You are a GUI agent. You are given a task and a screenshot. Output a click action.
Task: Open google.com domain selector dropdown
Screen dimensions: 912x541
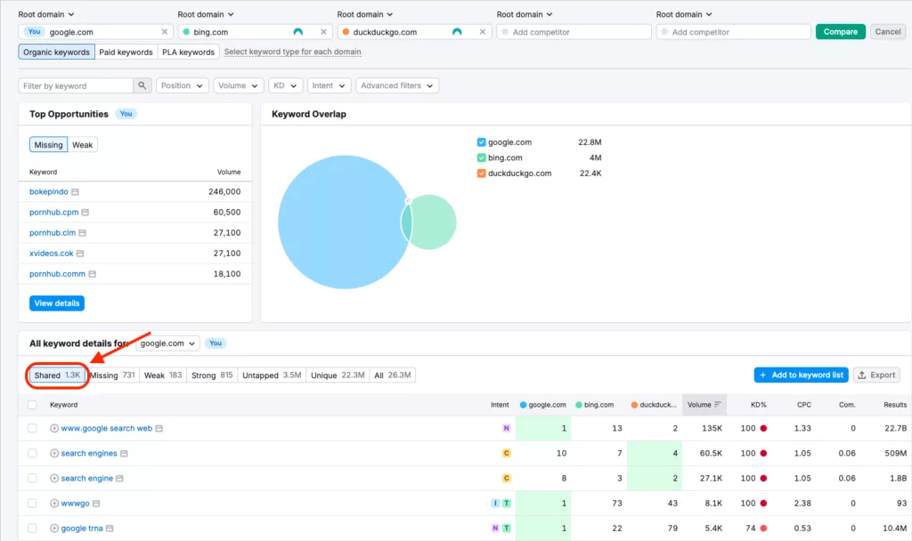click(167, 343)
